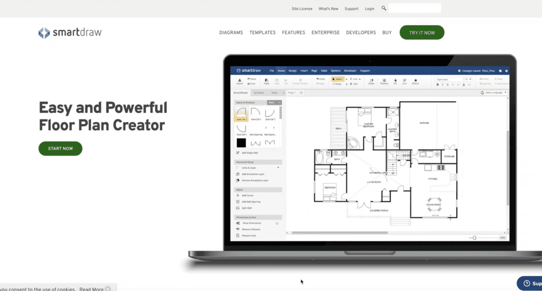542x291 pixels.
Task: Open the DIAGRAMS navigation menu
Action: pos(231,32)
